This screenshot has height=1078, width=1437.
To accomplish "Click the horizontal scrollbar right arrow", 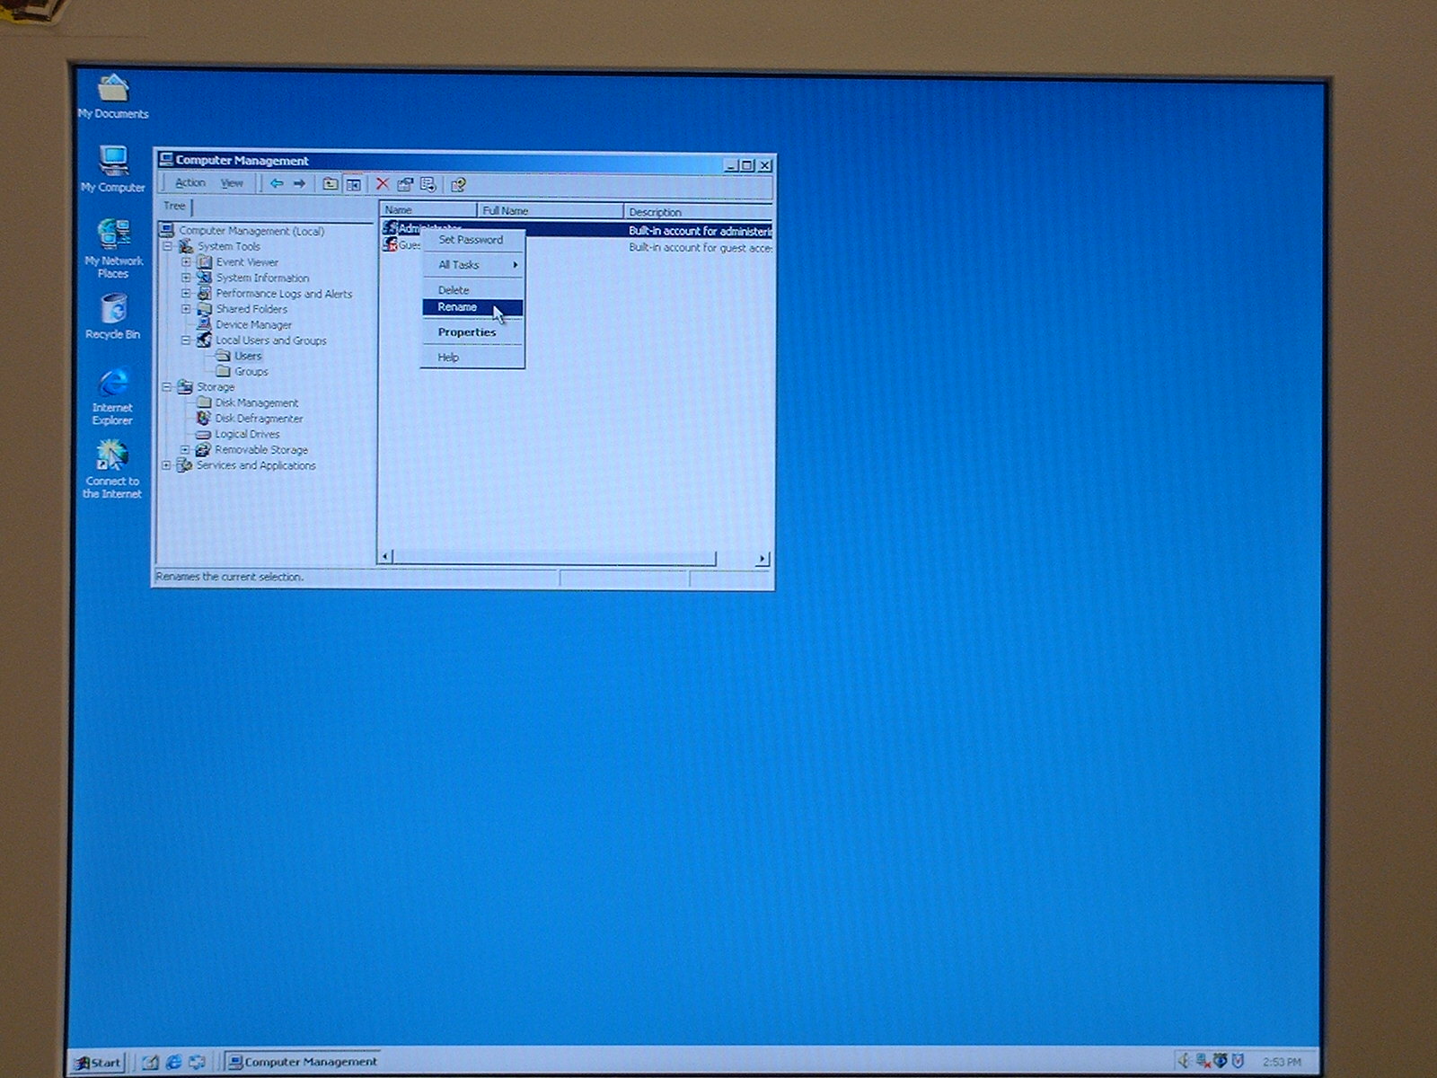I will (x=762, y=558).
